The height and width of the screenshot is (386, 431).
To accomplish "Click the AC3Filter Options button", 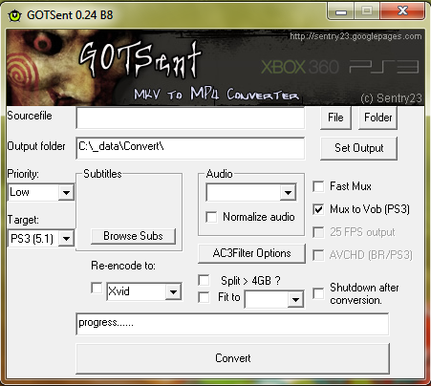I will click(x=251, y=253).
